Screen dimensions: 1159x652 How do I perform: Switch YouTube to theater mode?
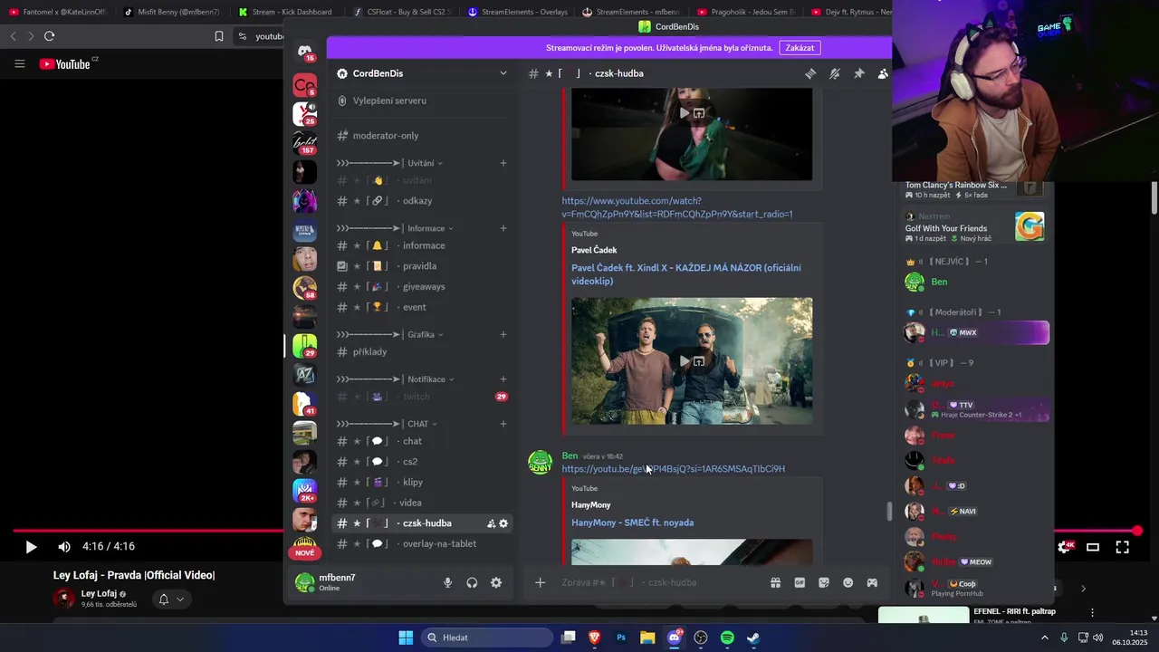click(x=1093, y=547)
